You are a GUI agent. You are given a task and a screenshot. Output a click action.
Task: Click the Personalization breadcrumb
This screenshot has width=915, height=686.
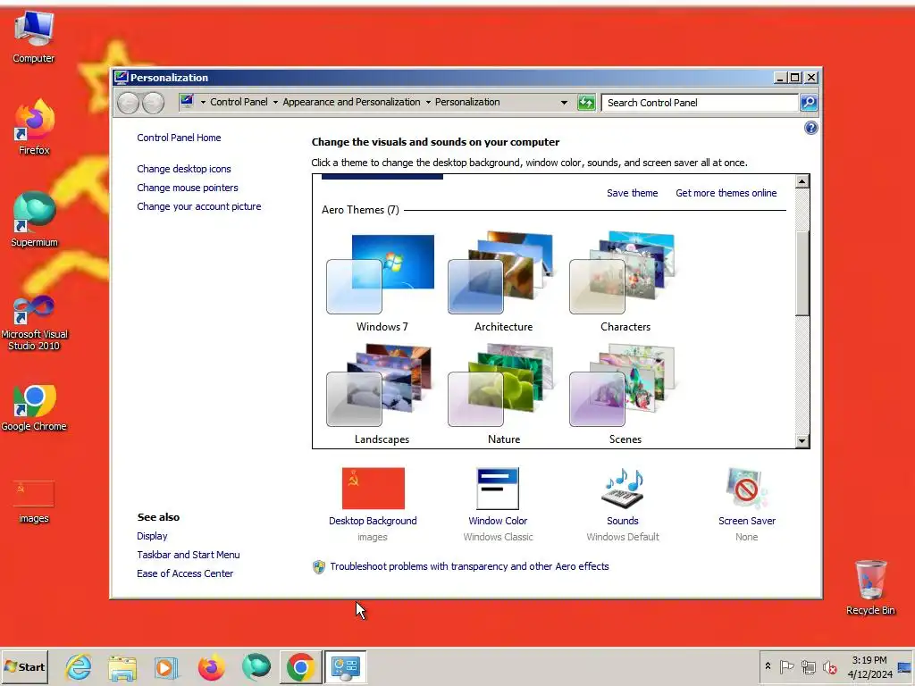tap(467, 102)
